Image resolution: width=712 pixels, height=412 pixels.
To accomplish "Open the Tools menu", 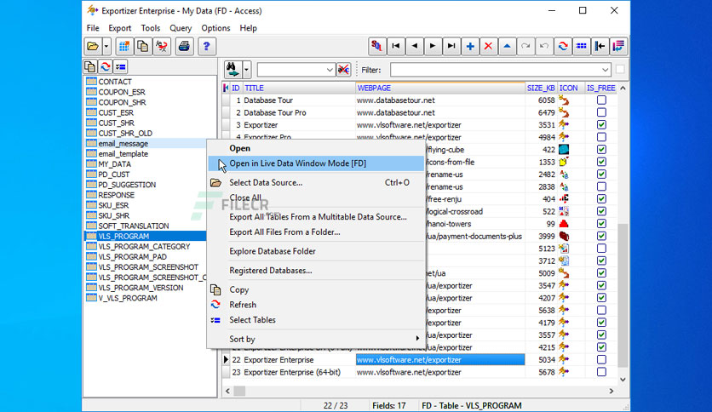I will click(150, 28).
